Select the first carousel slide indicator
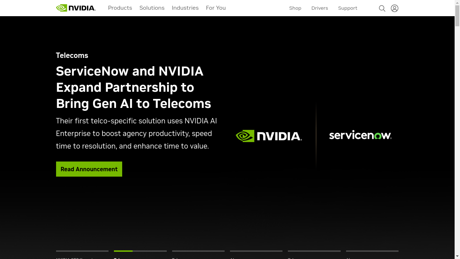Screen dimensions: 460x259 point(82,251)
